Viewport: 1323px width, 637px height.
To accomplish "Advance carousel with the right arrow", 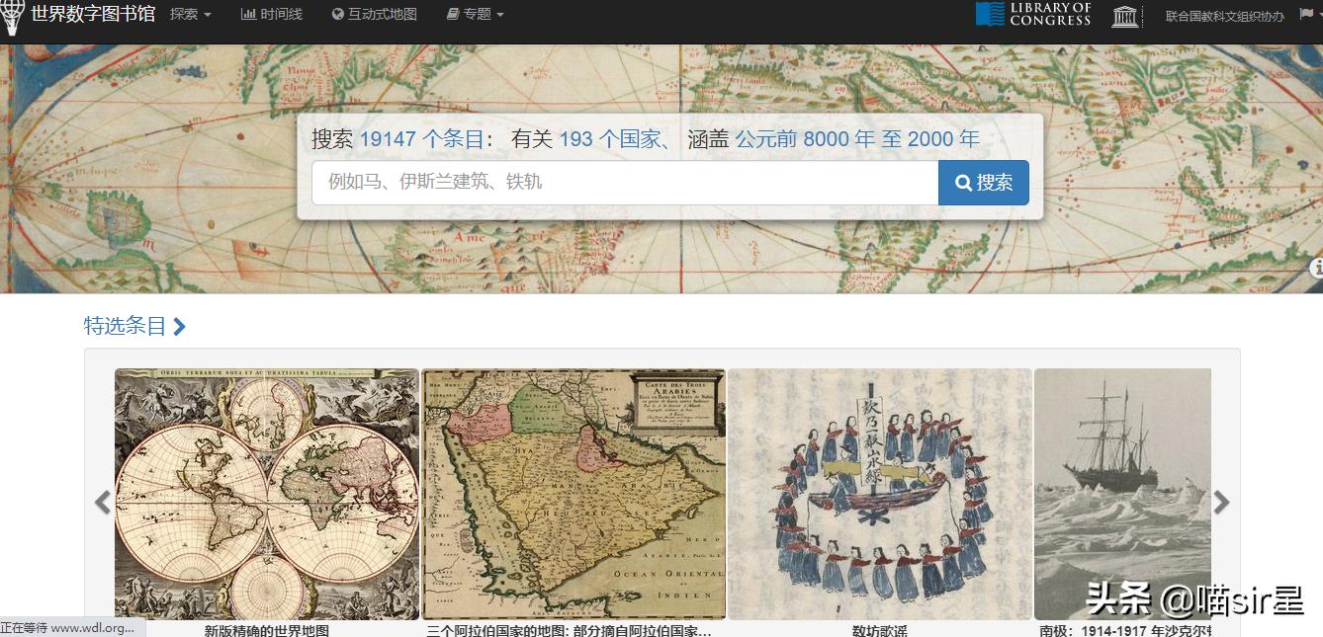I will tap(1221, 503).
